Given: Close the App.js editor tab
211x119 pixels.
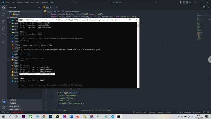Looking at the screenshot, I should click(56, 7).
